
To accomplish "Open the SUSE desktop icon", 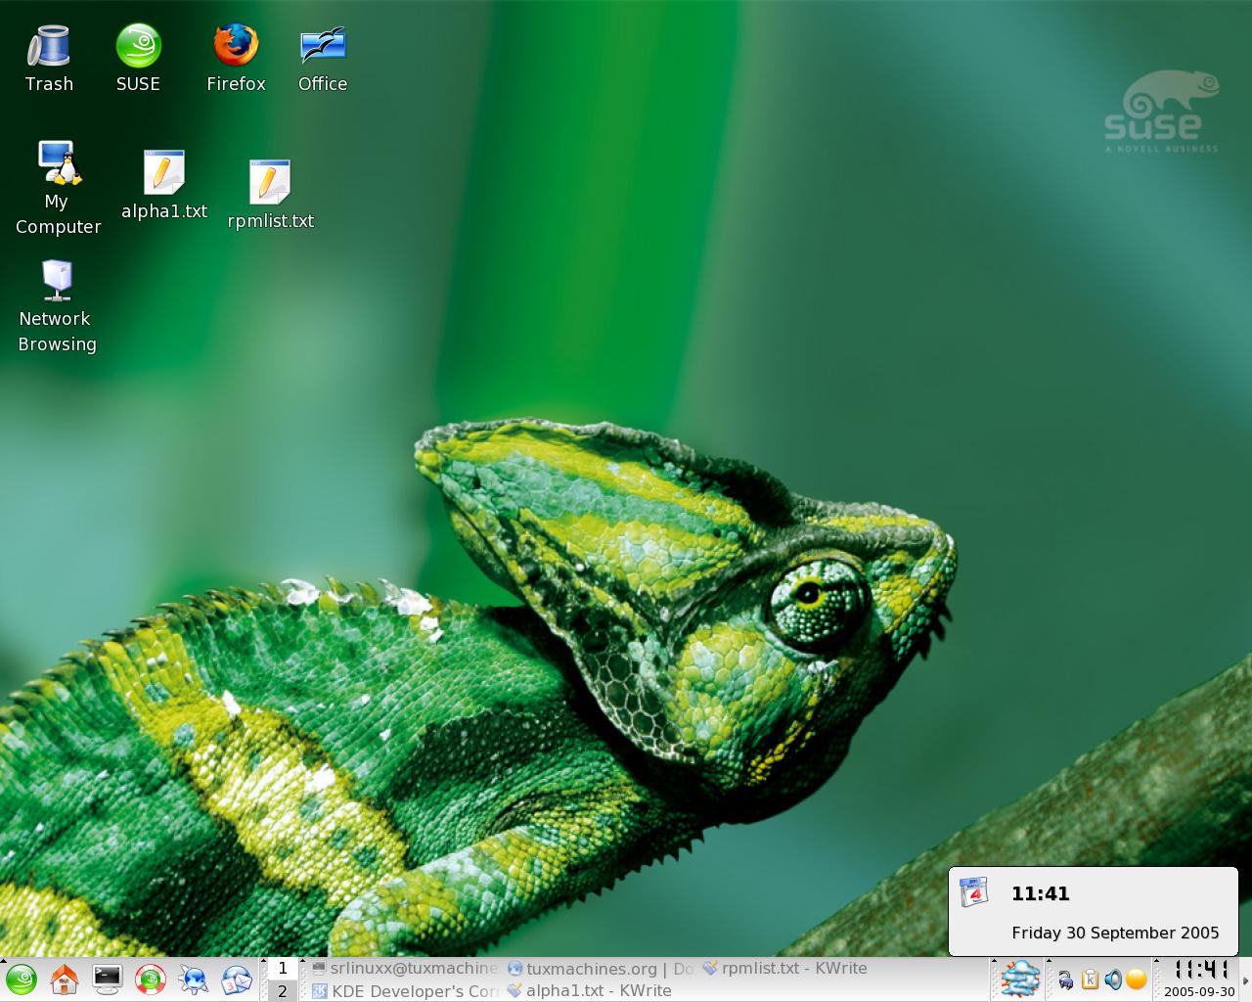I will [x=138, y=59].
